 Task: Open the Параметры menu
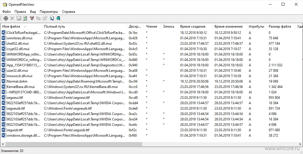click(49, 12)
